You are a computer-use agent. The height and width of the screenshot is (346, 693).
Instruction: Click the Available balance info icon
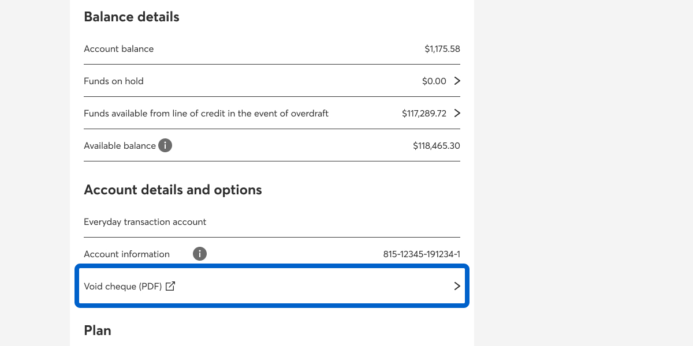coord(165,145)
